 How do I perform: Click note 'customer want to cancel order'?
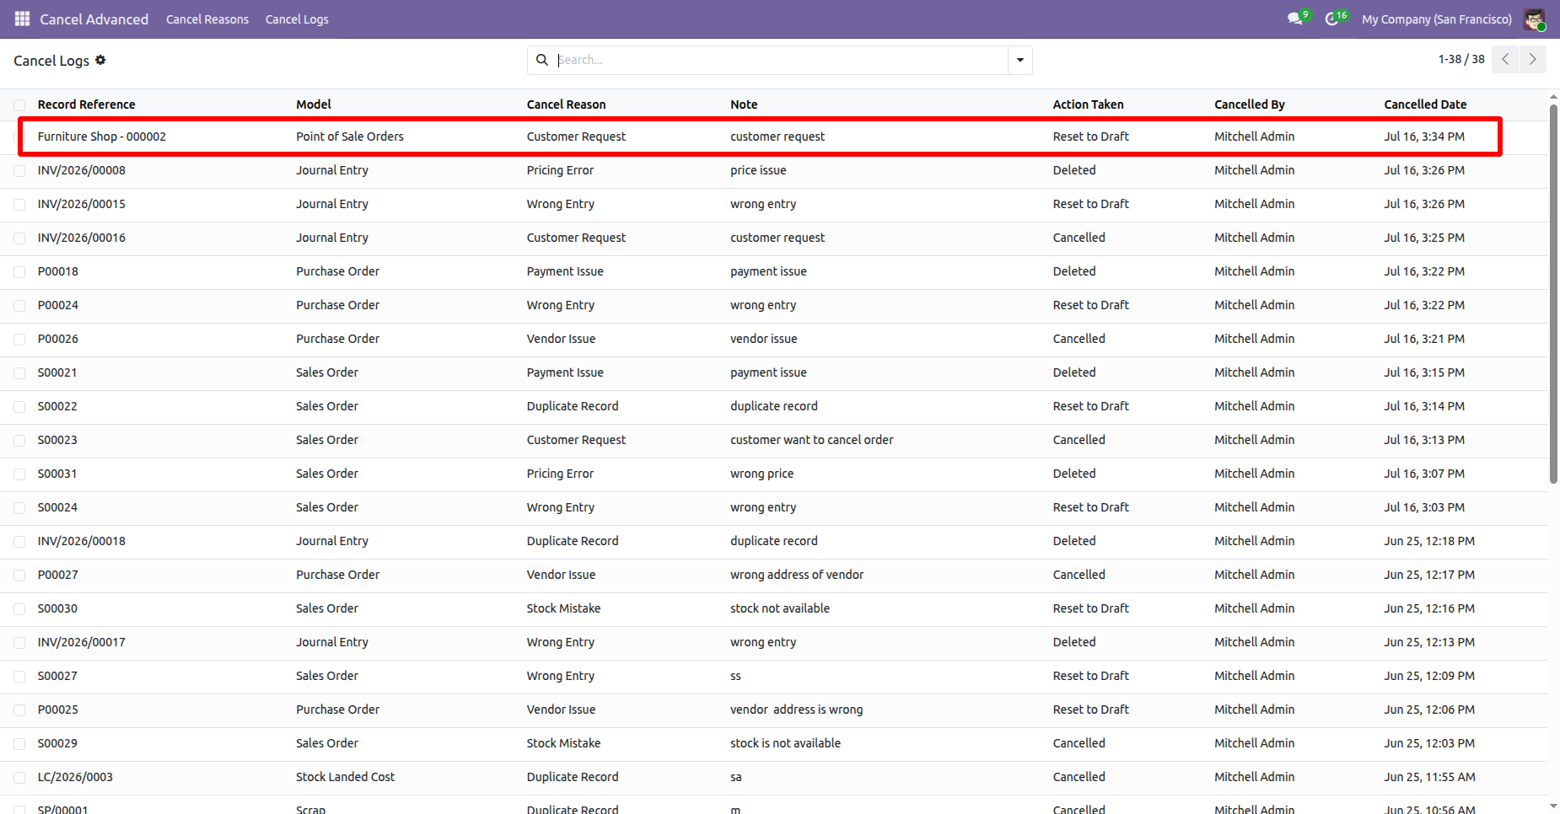(x=812, y=440)
